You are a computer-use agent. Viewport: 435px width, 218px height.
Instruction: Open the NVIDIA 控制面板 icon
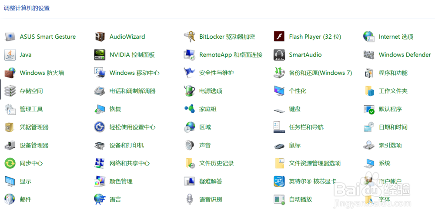(x=100, y=55)
